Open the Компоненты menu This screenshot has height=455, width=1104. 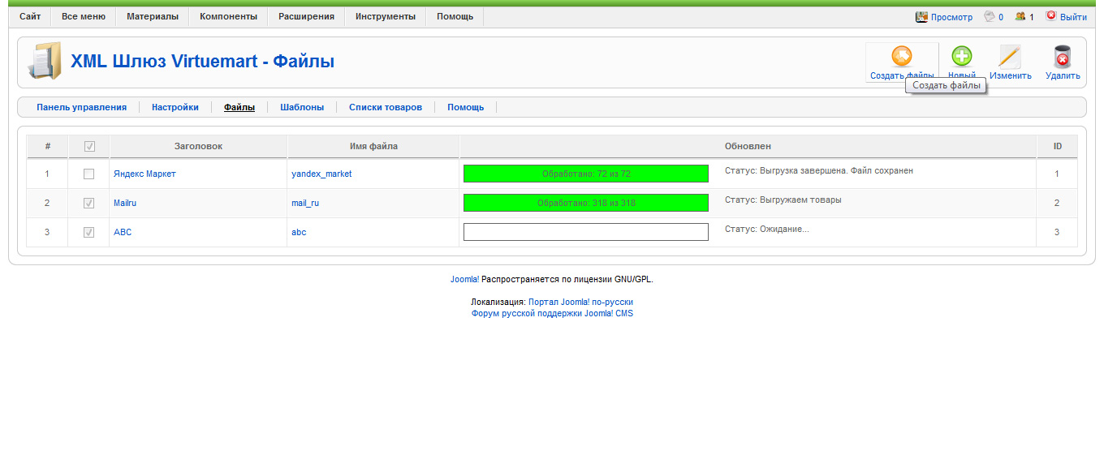tap(228, 16)
